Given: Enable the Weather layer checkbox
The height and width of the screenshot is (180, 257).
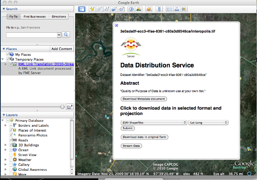Looking at the screenshot, I should pos(10,159).
